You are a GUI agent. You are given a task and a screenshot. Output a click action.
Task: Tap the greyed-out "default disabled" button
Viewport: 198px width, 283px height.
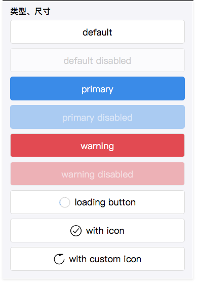pyautogui.click(x=97, y=60)
